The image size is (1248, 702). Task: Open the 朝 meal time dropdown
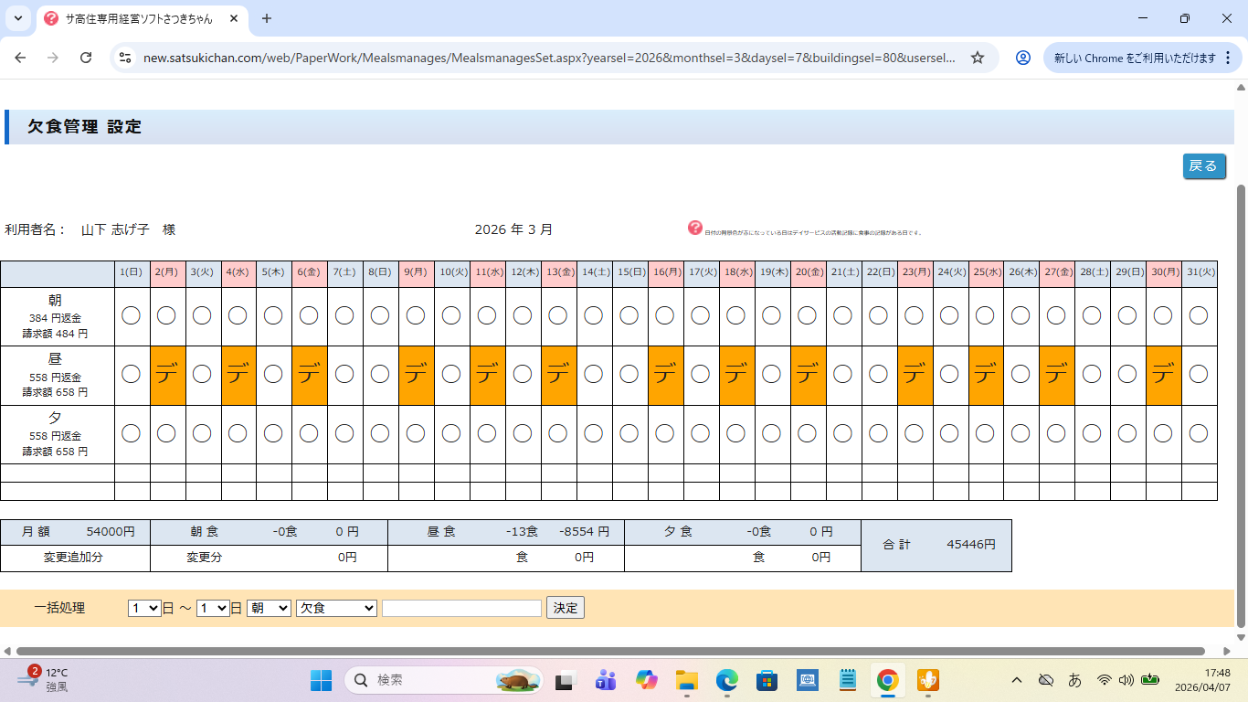[269, 608]
